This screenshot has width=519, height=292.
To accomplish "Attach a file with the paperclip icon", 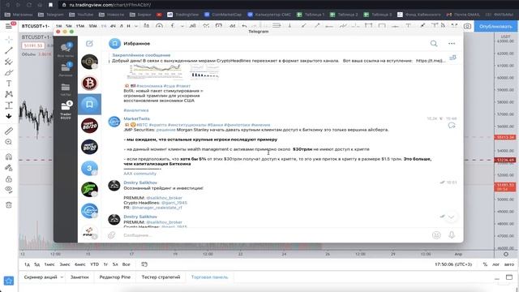I will (112, 235).
